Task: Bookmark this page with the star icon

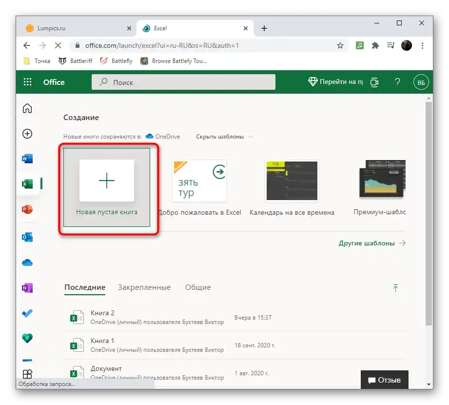Action: 340,45
